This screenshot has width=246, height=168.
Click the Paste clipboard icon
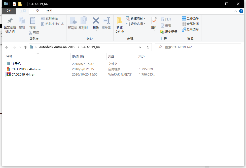(x=32, y=21)
